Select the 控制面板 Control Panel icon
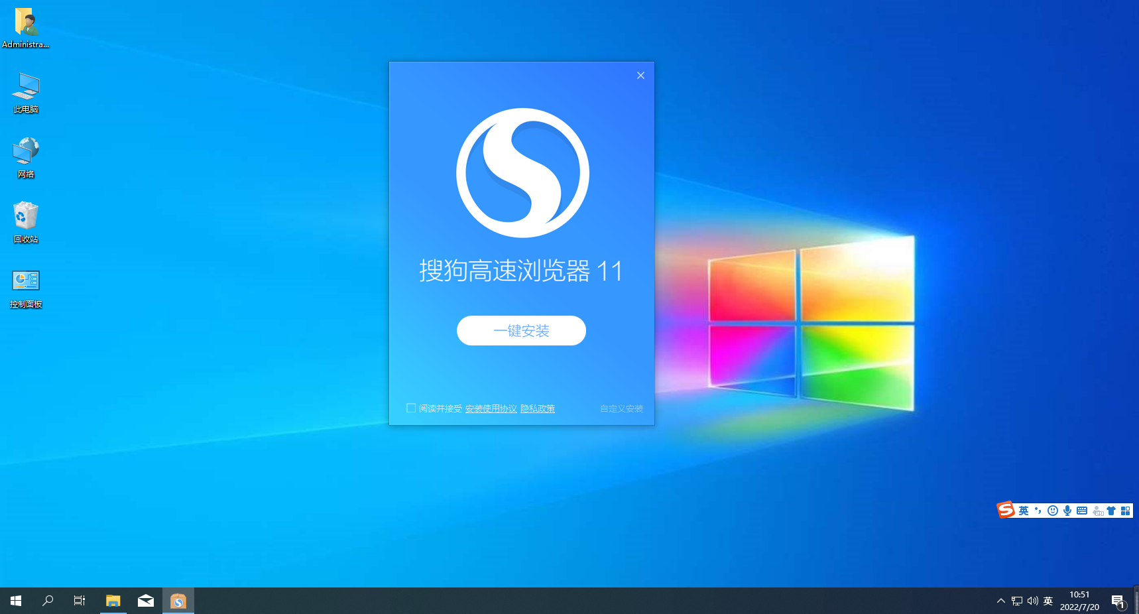1139x614 pixels. pos(26,288)
